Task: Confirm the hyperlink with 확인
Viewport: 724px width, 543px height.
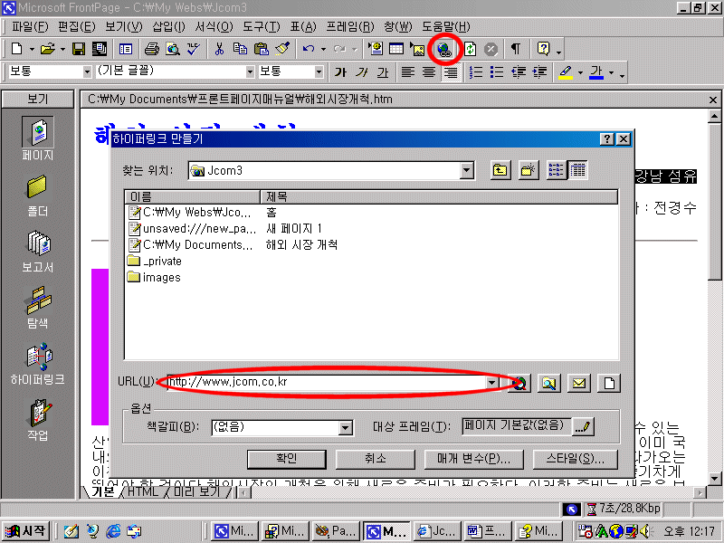Action: click(x=286, y=459)
